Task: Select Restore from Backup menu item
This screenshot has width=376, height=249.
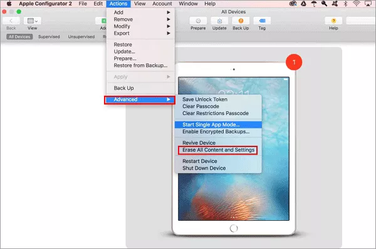Action: coord(141,65)
